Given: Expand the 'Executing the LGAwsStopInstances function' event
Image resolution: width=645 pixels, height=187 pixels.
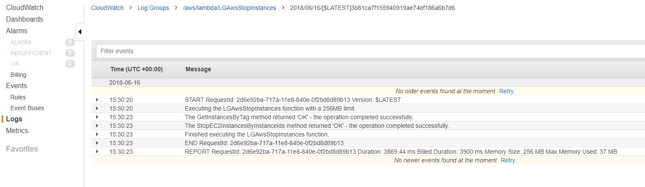Looking at the screenshot, I should (x=97, y=108).
